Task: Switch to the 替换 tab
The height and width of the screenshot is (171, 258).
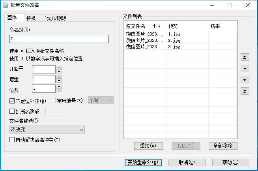Action: point(31,18)
